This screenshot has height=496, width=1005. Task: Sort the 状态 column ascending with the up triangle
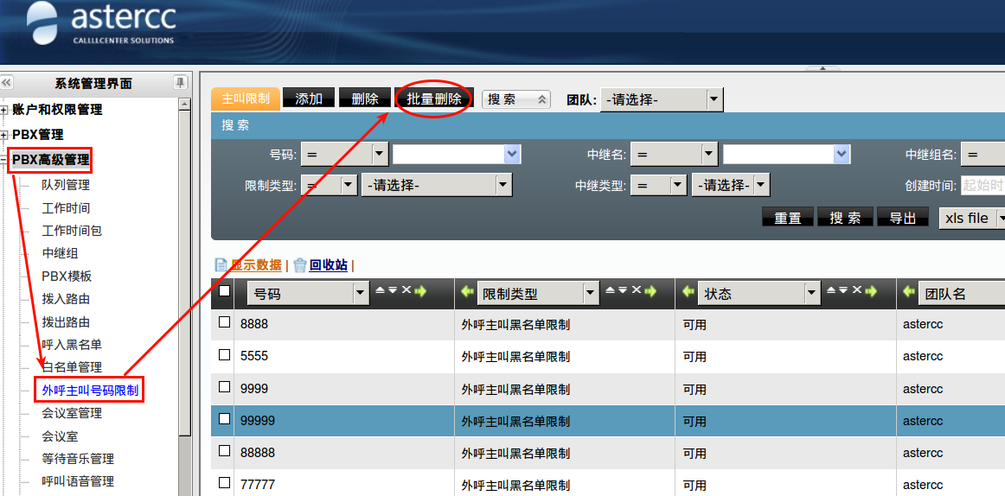(831, 291)
